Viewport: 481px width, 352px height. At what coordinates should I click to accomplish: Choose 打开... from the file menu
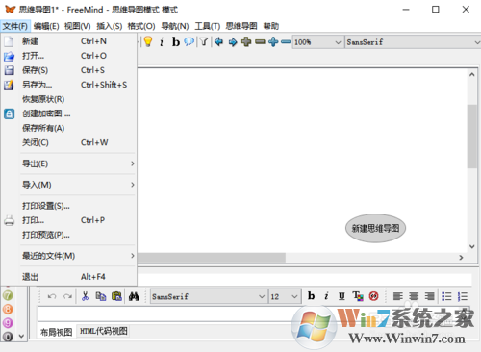pyautogui.click(x=69, y=56)
